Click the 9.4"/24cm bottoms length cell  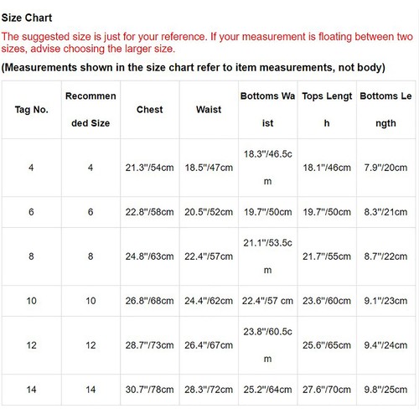(x=385, y=345)
